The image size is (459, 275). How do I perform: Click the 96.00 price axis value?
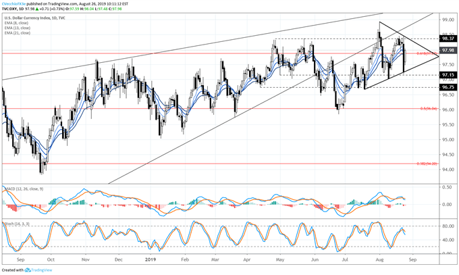coord(448,109)
